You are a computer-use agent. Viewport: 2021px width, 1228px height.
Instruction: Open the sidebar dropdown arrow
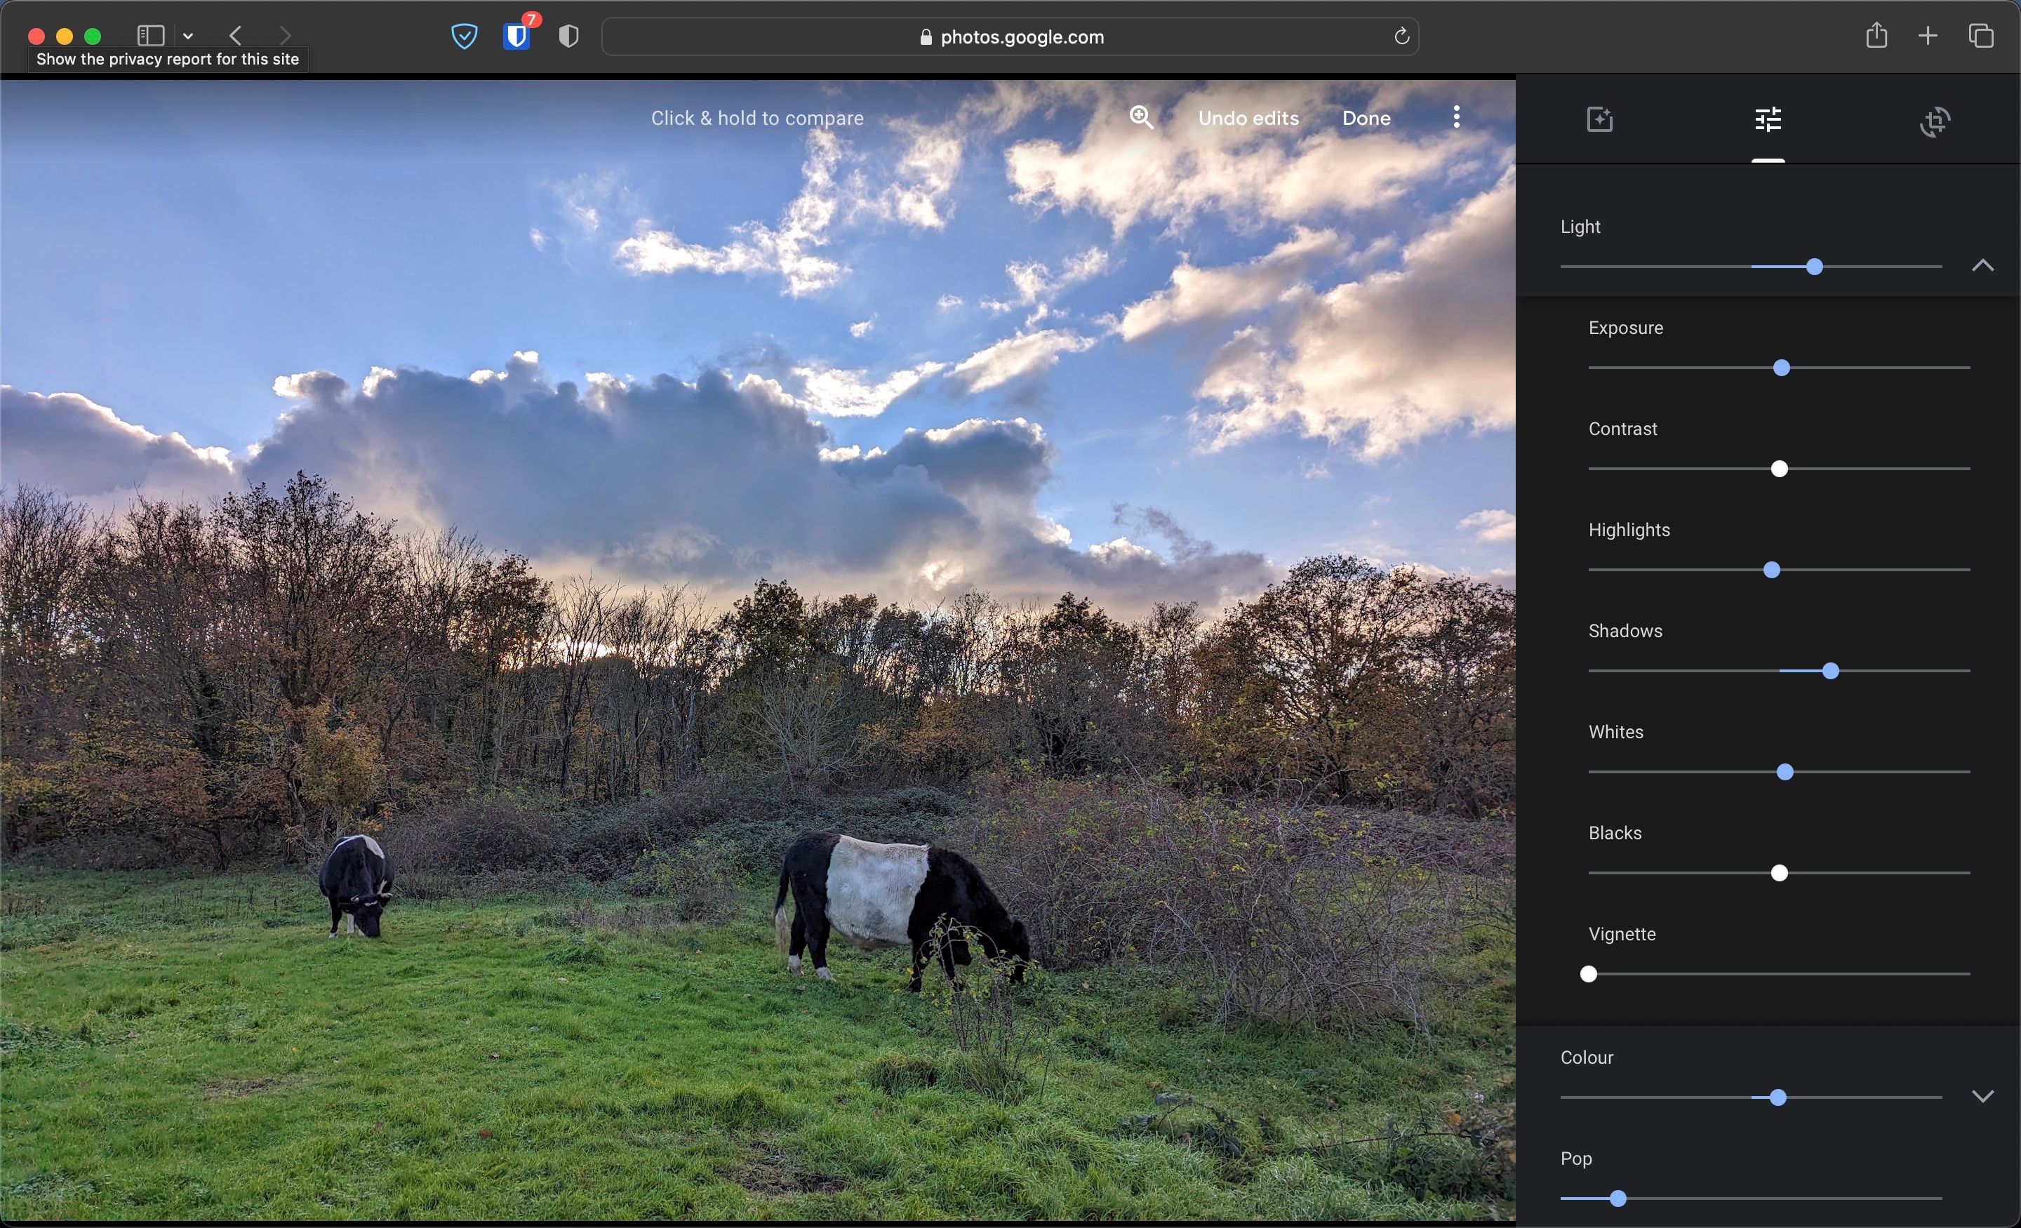click(x=188, y=36)
